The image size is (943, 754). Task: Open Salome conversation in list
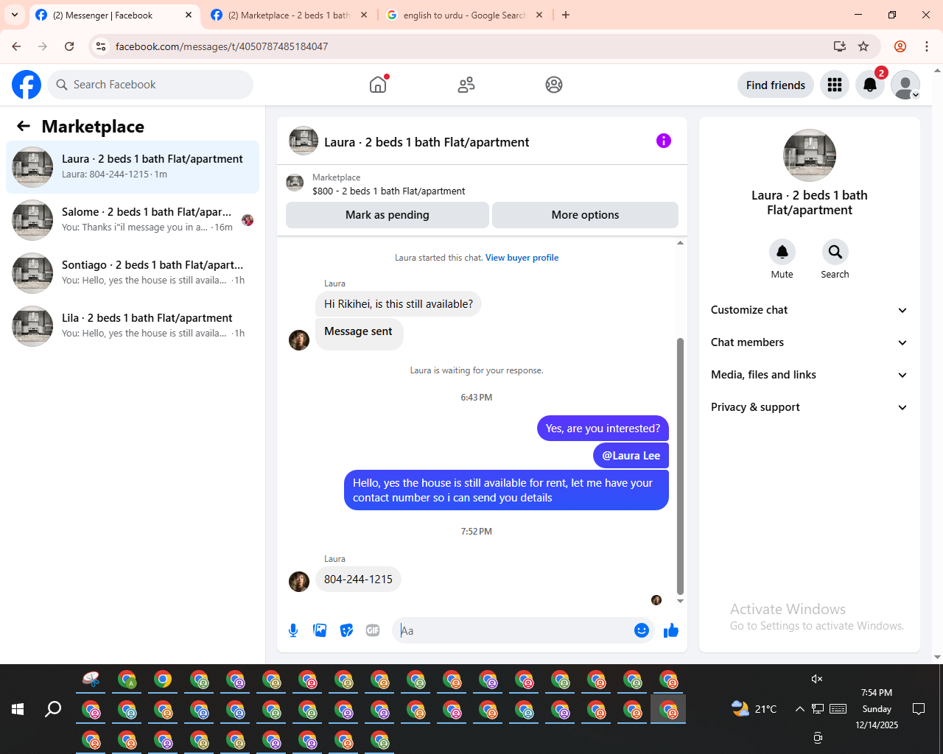point(133,220)
